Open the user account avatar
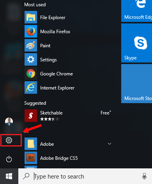Viewport: 152px width, 184px height. tap(9, 121)
